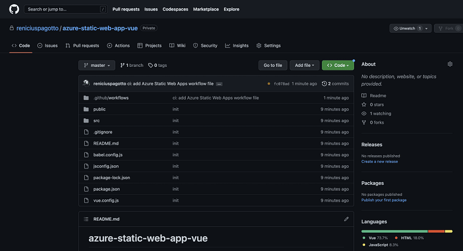Edit README.md with the pencil icon
This screenshot has width=463, height=251.
tap(346, 219)
